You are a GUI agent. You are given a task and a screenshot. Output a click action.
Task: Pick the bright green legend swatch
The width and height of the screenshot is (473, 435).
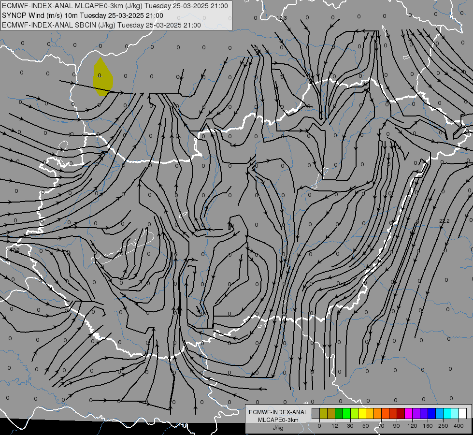click(x=346, y=413)
